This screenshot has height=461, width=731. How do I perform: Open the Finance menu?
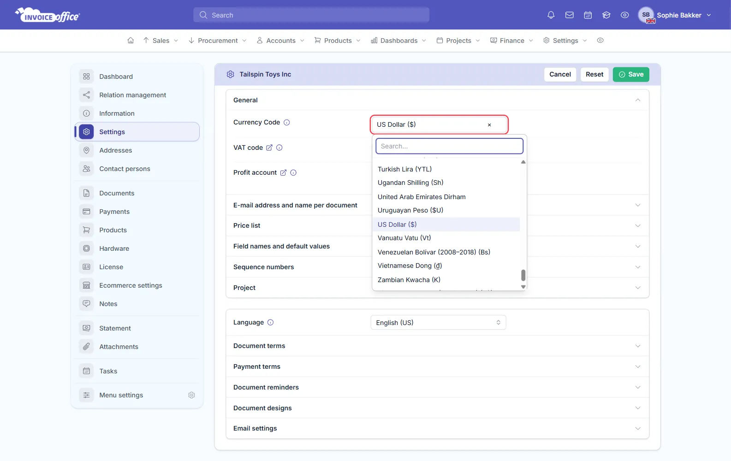tap(511, 41)
